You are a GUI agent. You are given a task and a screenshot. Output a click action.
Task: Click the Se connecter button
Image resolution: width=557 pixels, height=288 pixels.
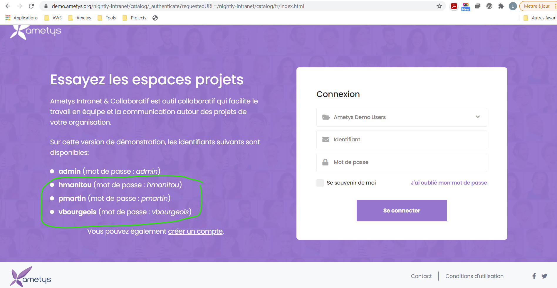(402, 210)
